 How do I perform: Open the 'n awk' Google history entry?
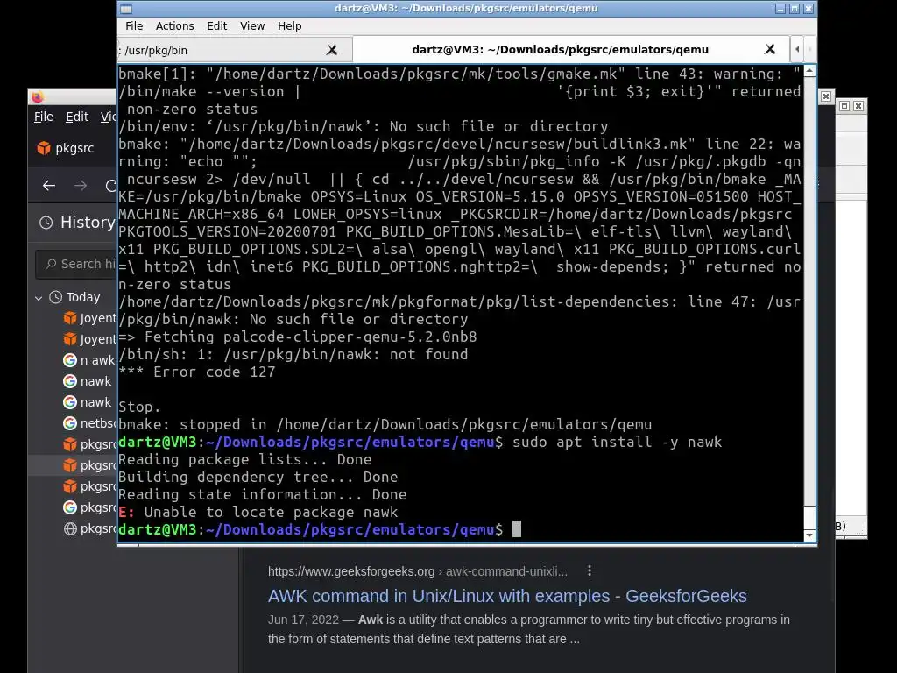click(x=89, y=360)
